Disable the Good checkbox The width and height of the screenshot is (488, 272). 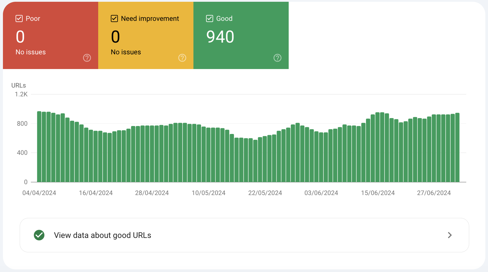coord(210,19)
